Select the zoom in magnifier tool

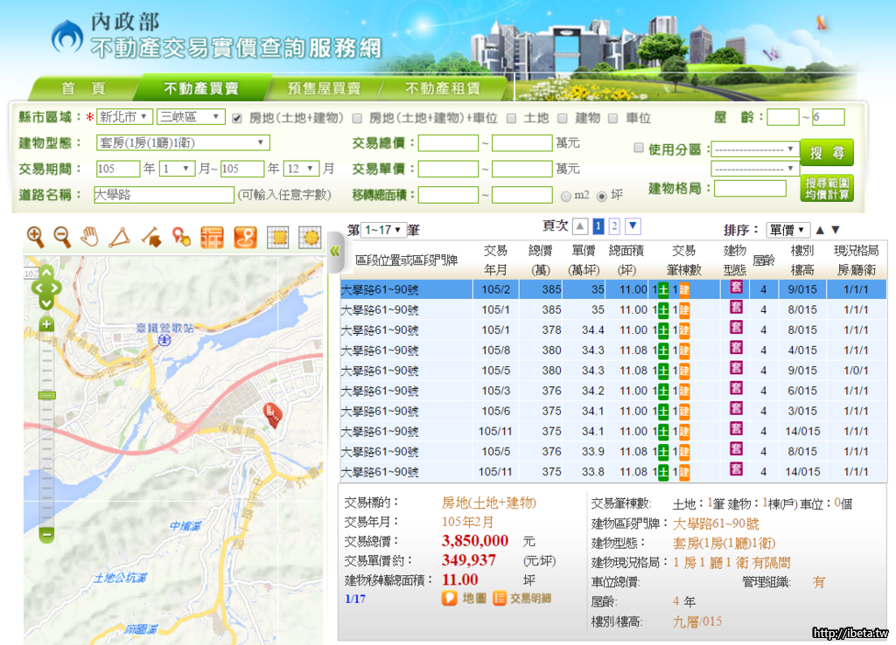click(35, 236)
